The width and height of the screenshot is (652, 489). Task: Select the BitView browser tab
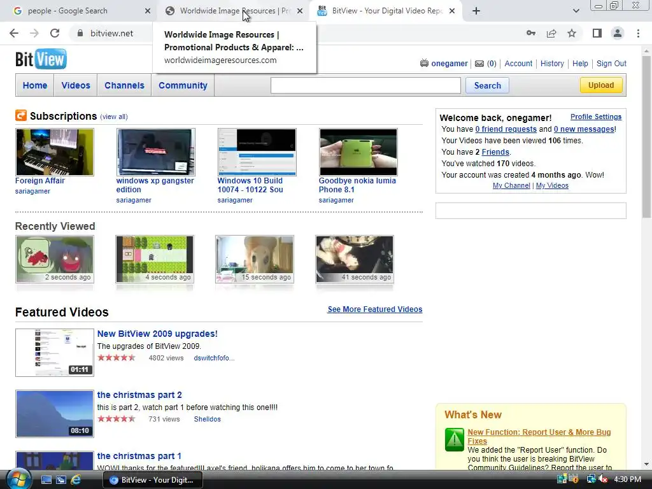[385, 11]
